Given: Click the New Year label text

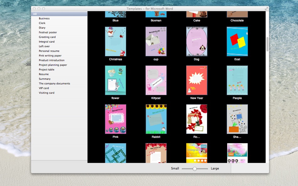Looking at the screenshot, I should pos(197,98).
